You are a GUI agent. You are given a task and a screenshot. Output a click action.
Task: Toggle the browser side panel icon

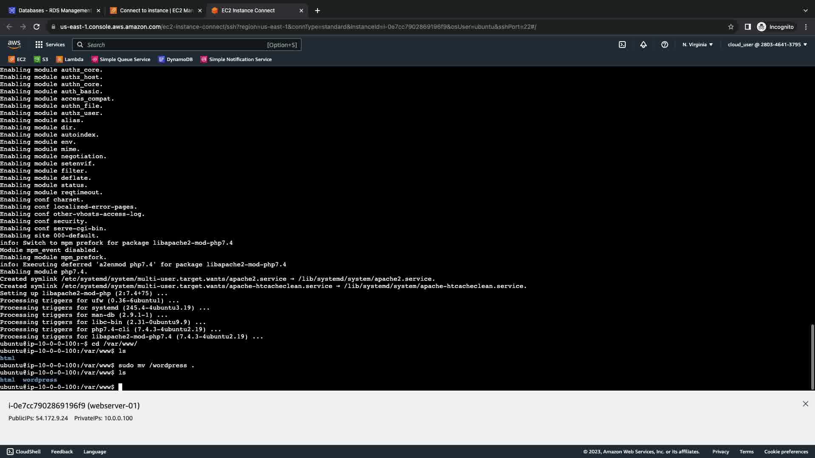(x=748, y=27)
